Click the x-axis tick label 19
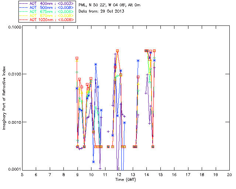The width and height of the screenshot is (236, 189). pos(216,175)
